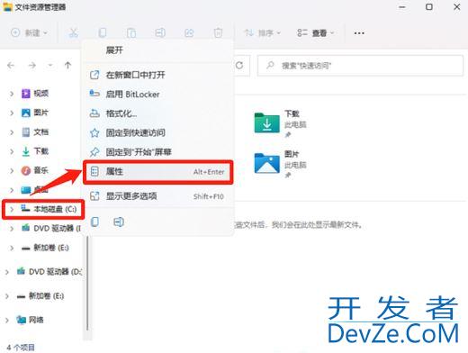Choose 显示更多选项 in context menu
This screenshot has height=353, width=468.
pos(158,196)
